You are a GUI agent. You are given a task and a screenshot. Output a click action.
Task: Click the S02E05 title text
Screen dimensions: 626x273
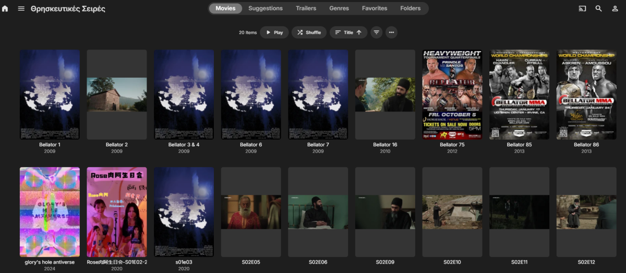tap(251, 262)
